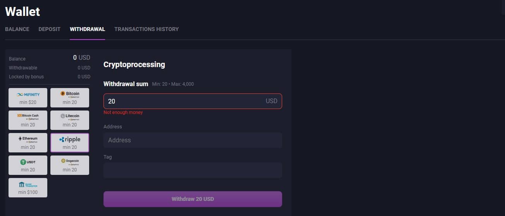Open Transactions History tab
The width and height of the screenshot is (505, 216).
147,29
